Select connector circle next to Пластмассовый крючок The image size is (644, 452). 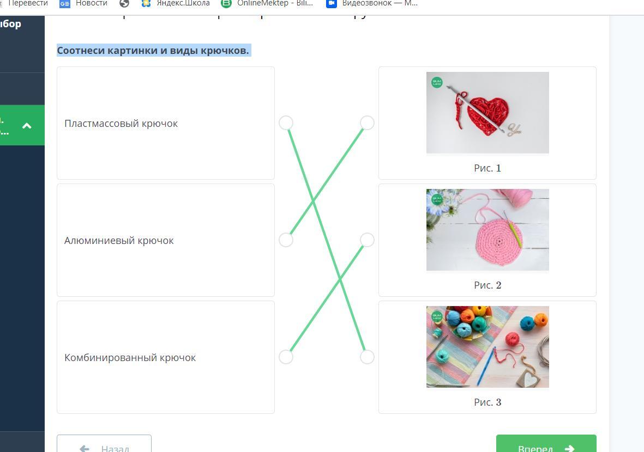pyautogui.click(x=286, y=123)
